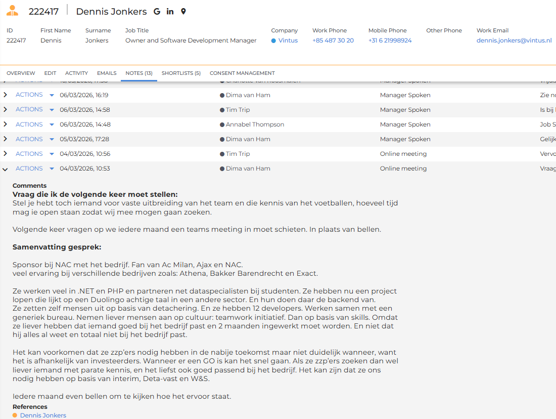Click the dennis.jonkers@vintus.nl email link

[514, 40]
